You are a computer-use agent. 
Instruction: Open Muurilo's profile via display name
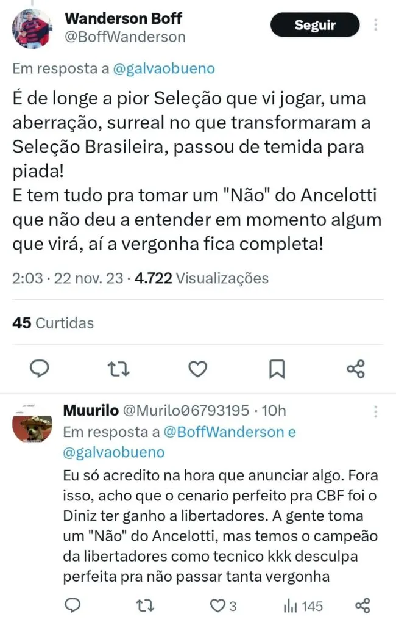(91, 410)
